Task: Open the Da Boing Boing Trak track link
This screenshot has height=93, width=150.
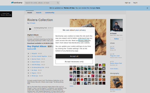Action: (x=38, y=67)
